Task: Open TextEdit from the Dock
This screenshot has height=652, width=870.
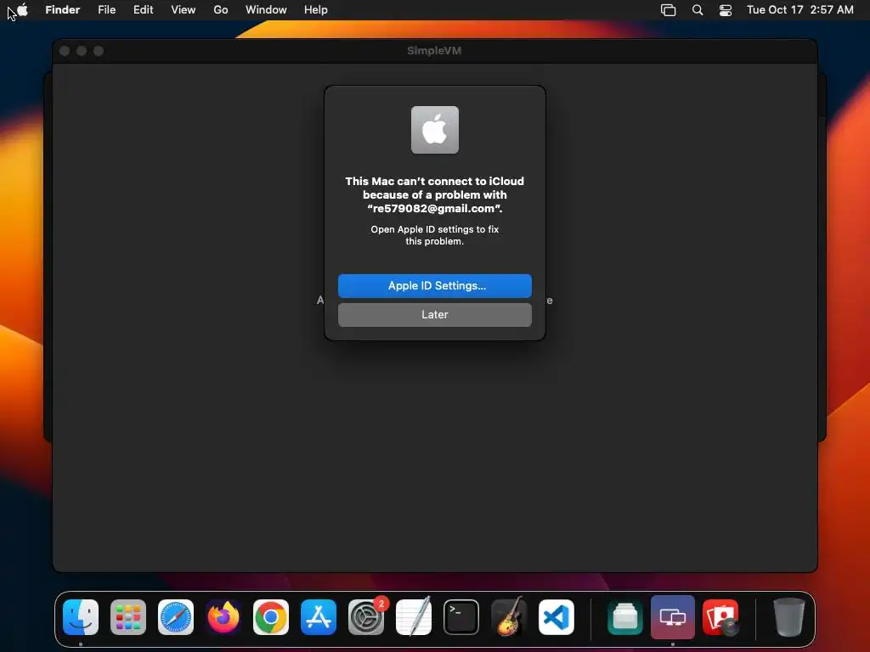Action: pyautogui.click(x=414, y=617)
